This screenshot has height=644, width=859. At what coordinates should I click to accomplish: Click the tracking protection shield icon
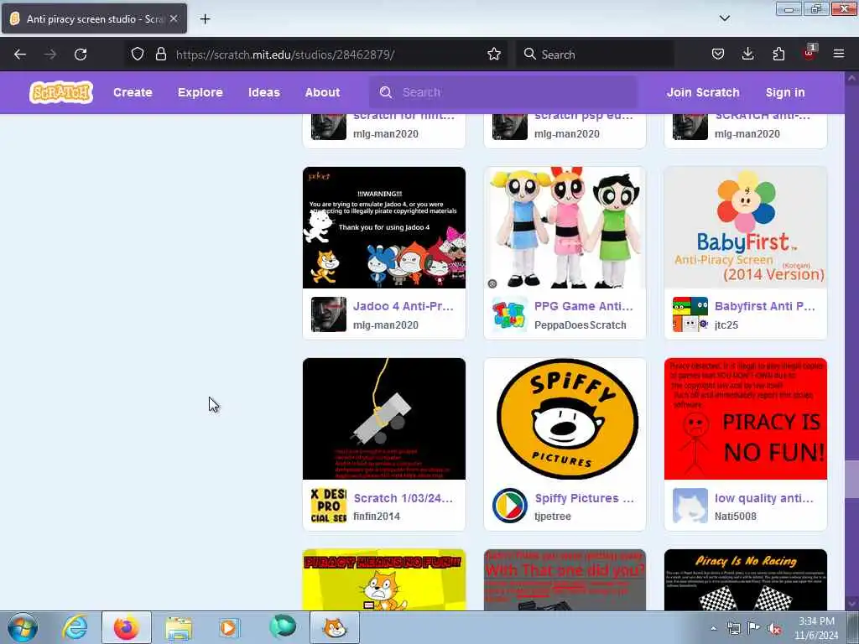[138, 55]
